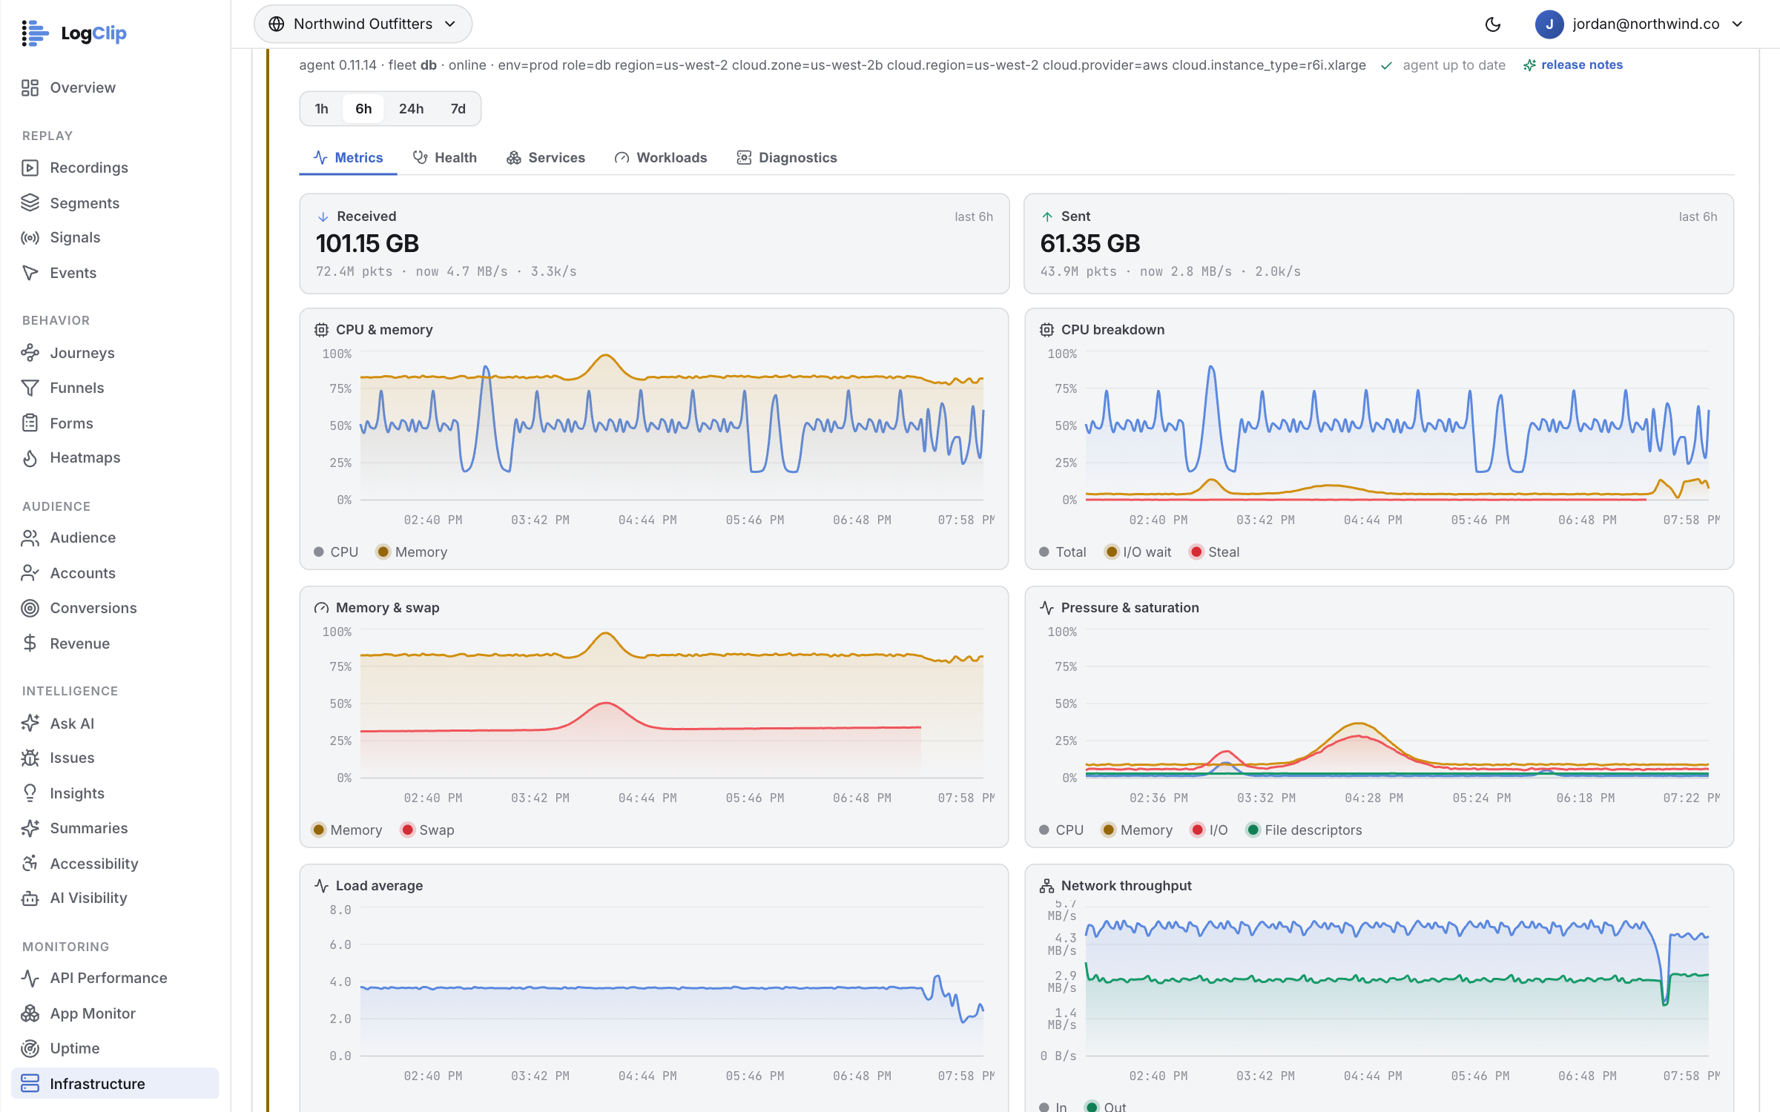Click the Load average chart area
Viewport: 1780px width, 1112px height.
(671, 982)
